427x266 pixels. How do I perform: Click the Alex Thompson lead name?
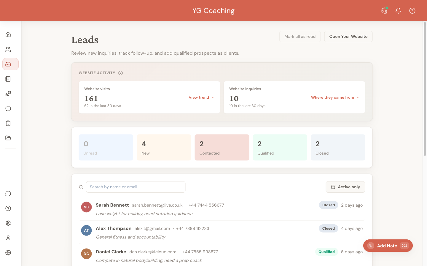[114, 228]
